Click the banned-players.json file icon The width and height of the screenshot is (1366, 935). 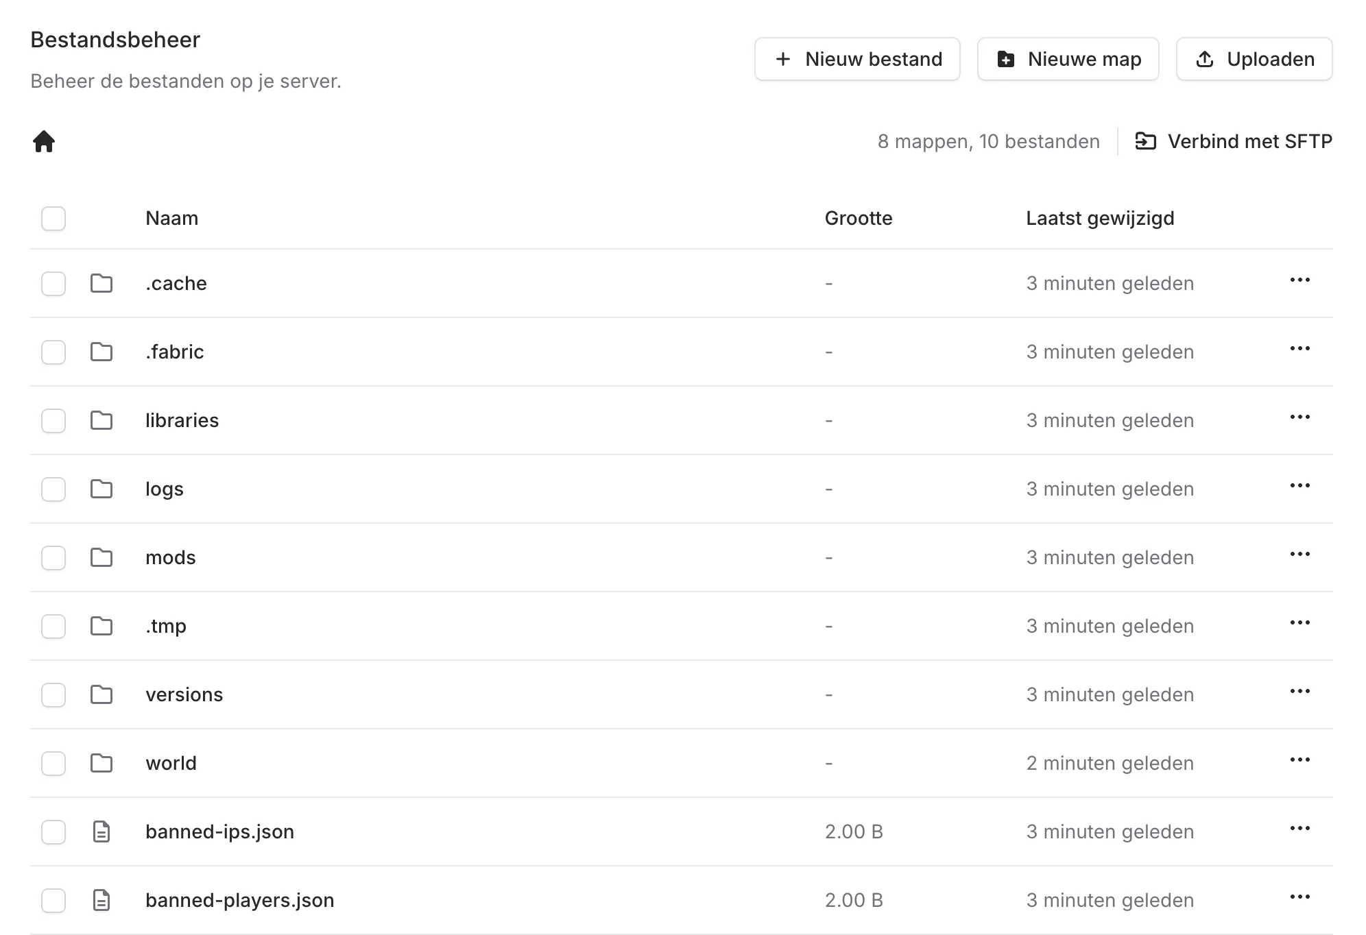(x=101, y=900)
